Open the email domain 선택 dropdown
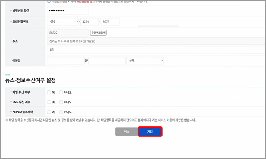Image resolution: width=266 pixels, height=159 pixels. point(145,61)
